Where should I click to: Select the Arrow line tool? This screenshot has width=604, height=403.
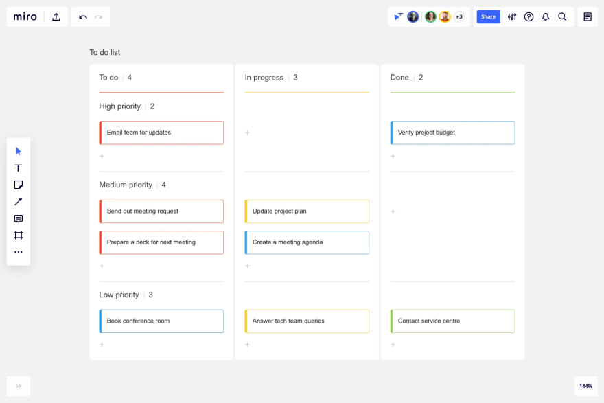(x=18, y=202)
